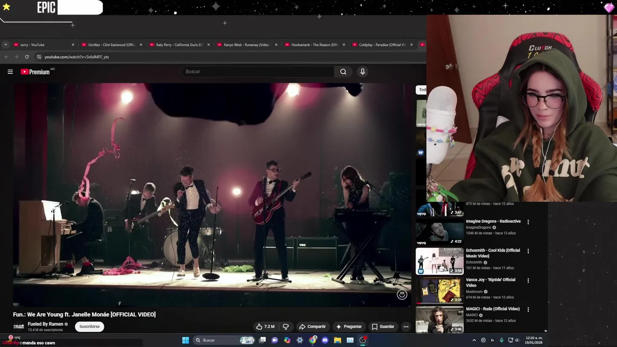Open options for Echosmith Cool Kids video
Screen dimensions: 617x347
point(528,251)
